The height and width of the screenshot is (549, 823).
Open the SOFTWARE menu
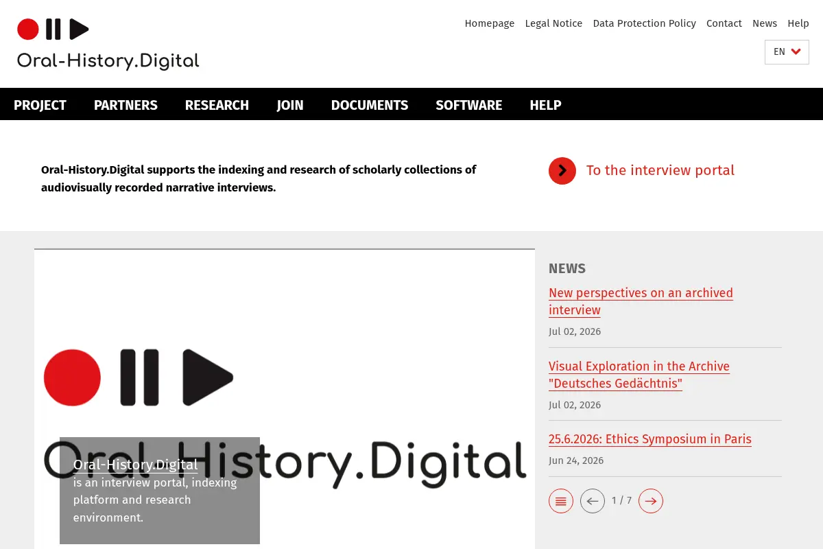[469, 105]
